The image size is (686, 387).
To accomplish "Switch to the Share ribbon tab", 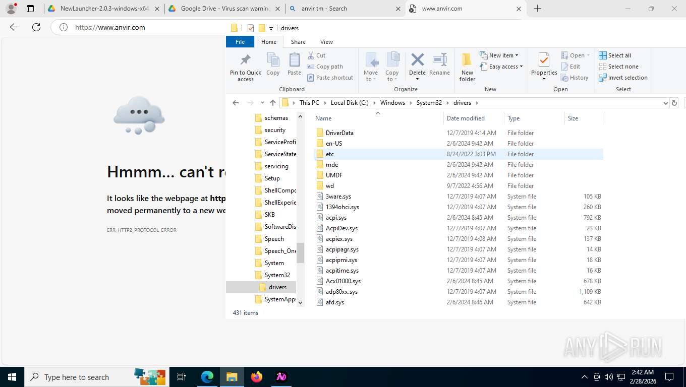I will tap(298, 42).
